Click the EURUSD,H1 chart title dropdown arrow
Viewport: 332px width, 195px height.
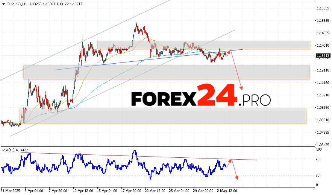(3, 4)
